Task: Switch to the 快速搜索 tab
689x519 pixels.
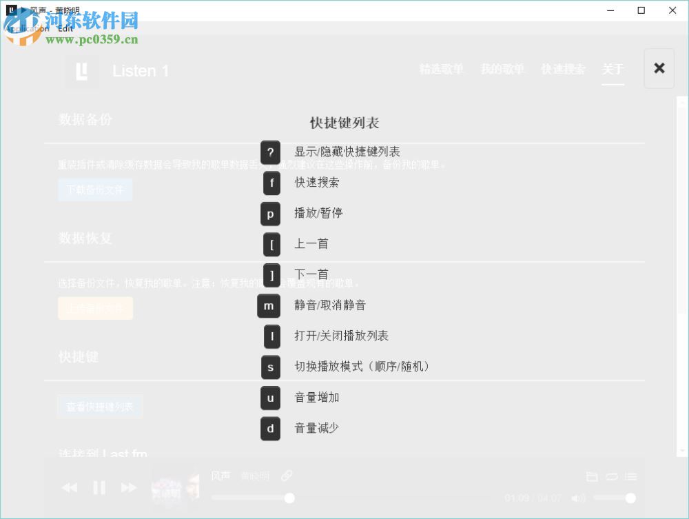Action: click(x=563, y=69)
